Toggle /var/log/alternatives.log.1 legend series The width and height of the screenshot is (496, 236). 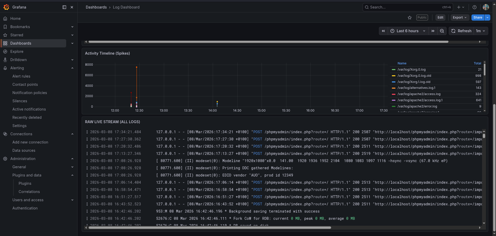(x=416, y=88)
